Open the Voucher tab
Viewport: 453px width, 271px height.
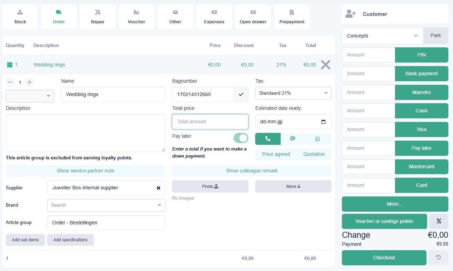coord(137,17)
